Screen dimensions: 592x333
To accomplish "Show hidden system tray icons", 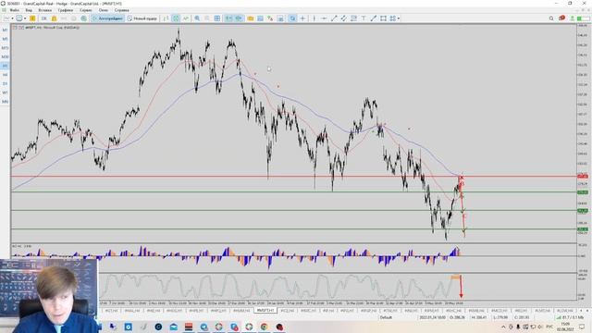I will coord(503,327).
